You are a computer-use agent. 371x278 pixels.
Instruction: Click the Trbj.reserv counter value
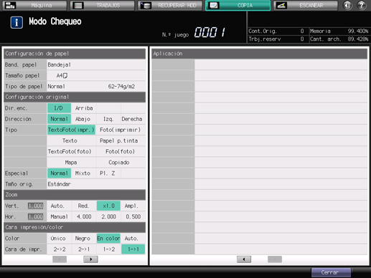pyautogui.click(x=302, y=39)
